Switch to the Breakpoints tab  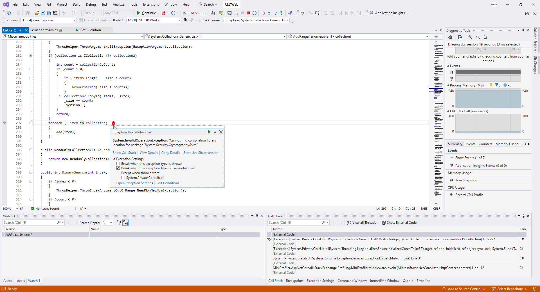point(294,281)
